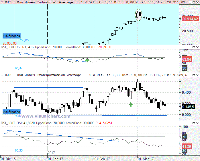Maximize the I-DJT Transportation Average chart window
This screenshot has height=161, width=200.
pyautogui.click(x=194, y=75)
